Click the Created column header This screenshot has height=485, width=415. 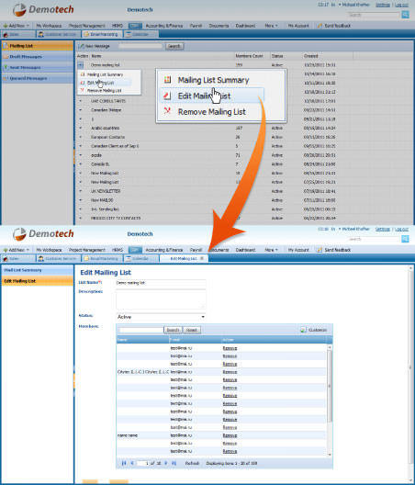pos(310,56)
